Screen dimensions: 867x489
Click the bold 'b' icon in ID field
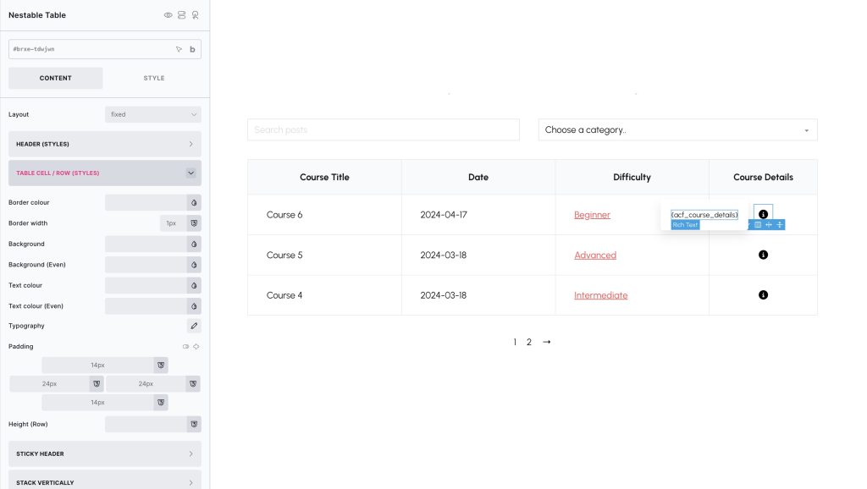(192, 49)
